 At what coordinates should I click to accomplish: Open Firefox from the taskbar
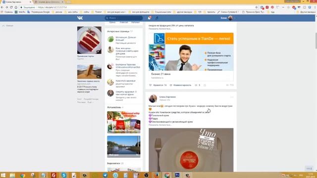(157, 175)
